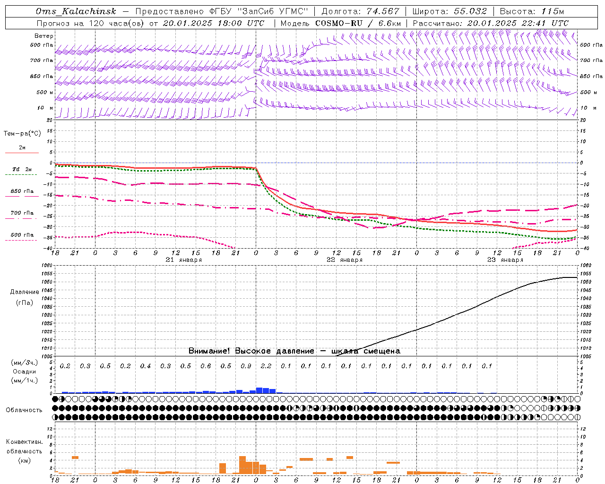
Task: Click the Модель COSMO-RU / 6.6км label
Action: click(341, 23)
